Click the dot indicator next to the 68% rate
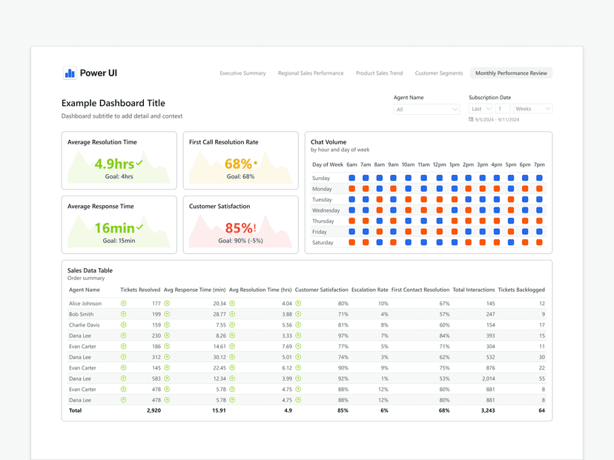The height and width of the screenshot is (460, 614). (x=257, y=162)
